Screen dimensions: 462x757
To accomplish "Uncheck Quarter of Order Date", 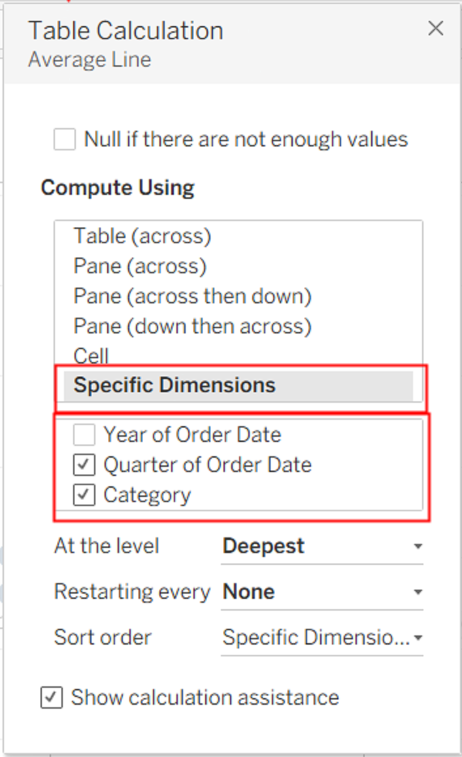I will (x=84, y=465).
